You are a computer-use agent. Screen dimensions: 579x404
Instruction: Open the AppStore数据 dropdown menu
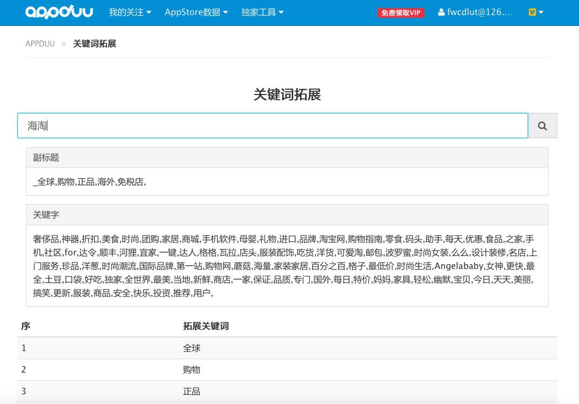point(196,12)
